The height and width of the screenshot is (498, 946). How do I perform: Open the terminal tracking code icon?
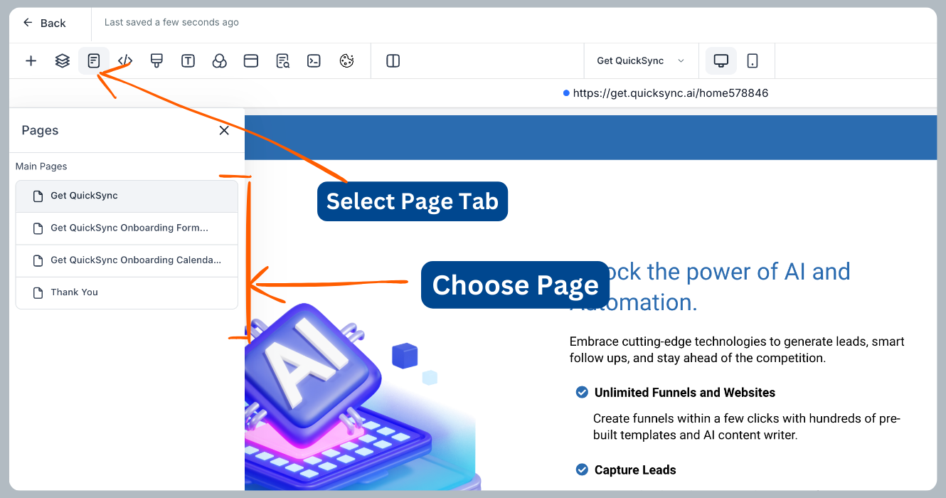click(x=314, y=61)
